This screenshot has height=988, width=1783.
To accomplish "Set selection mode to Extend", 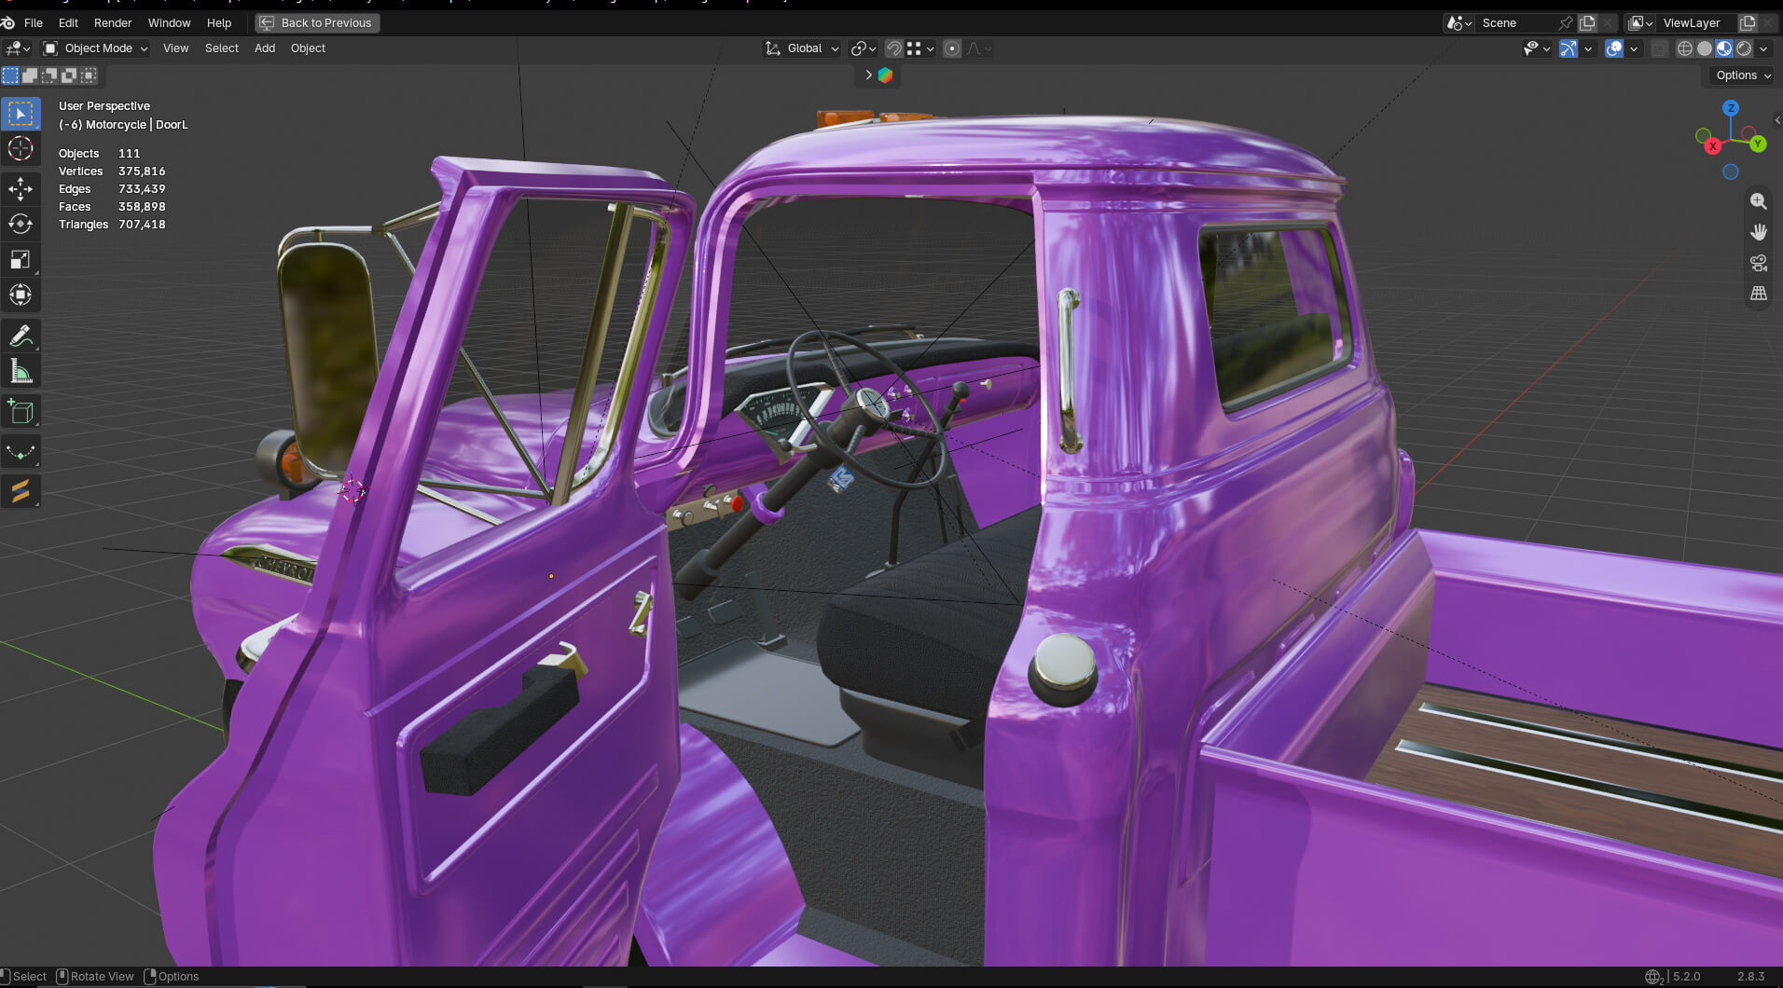I will 30,75.
